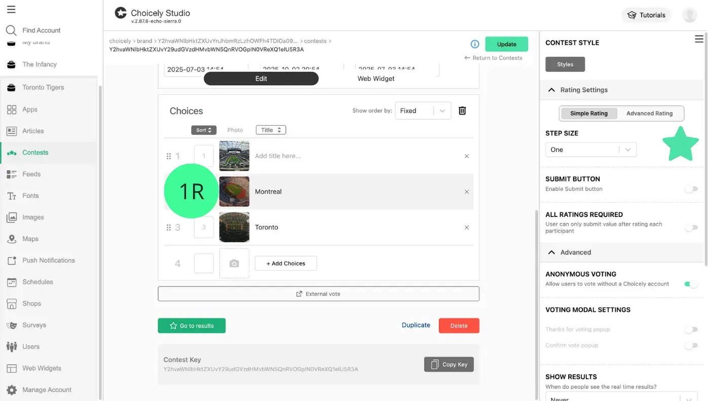Screen dimensions: 708x401
Task: Click the Users icon in sidebar
Action: (12, 347)
